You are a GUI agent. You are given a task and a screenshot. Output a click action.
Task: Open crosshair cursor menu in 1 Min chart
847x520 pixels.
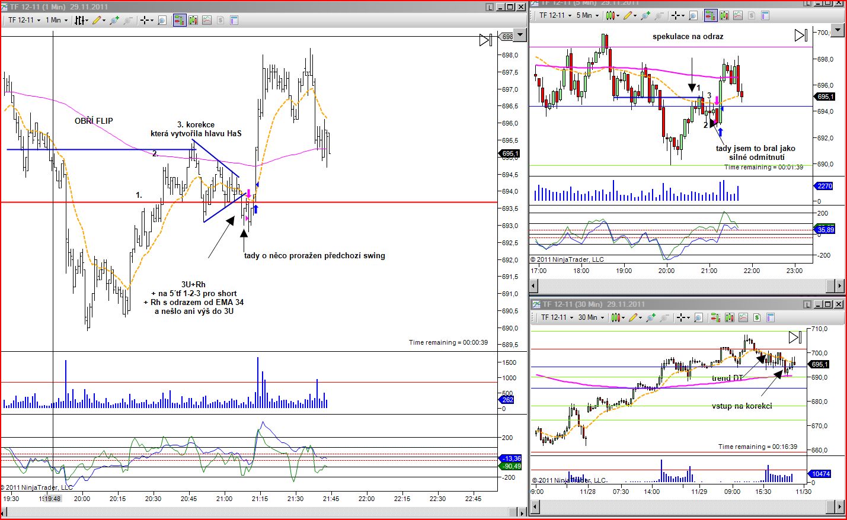click(x=146, y=20)
